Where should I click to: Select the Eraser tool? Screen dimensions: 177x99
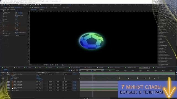coord(35,5)
